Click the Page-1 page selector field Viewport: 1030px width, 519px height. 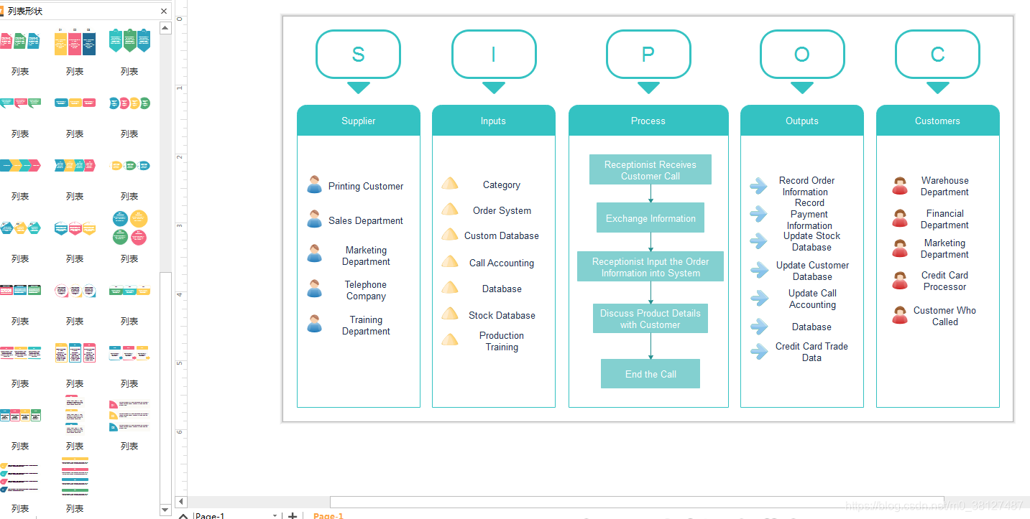(236, 515)
